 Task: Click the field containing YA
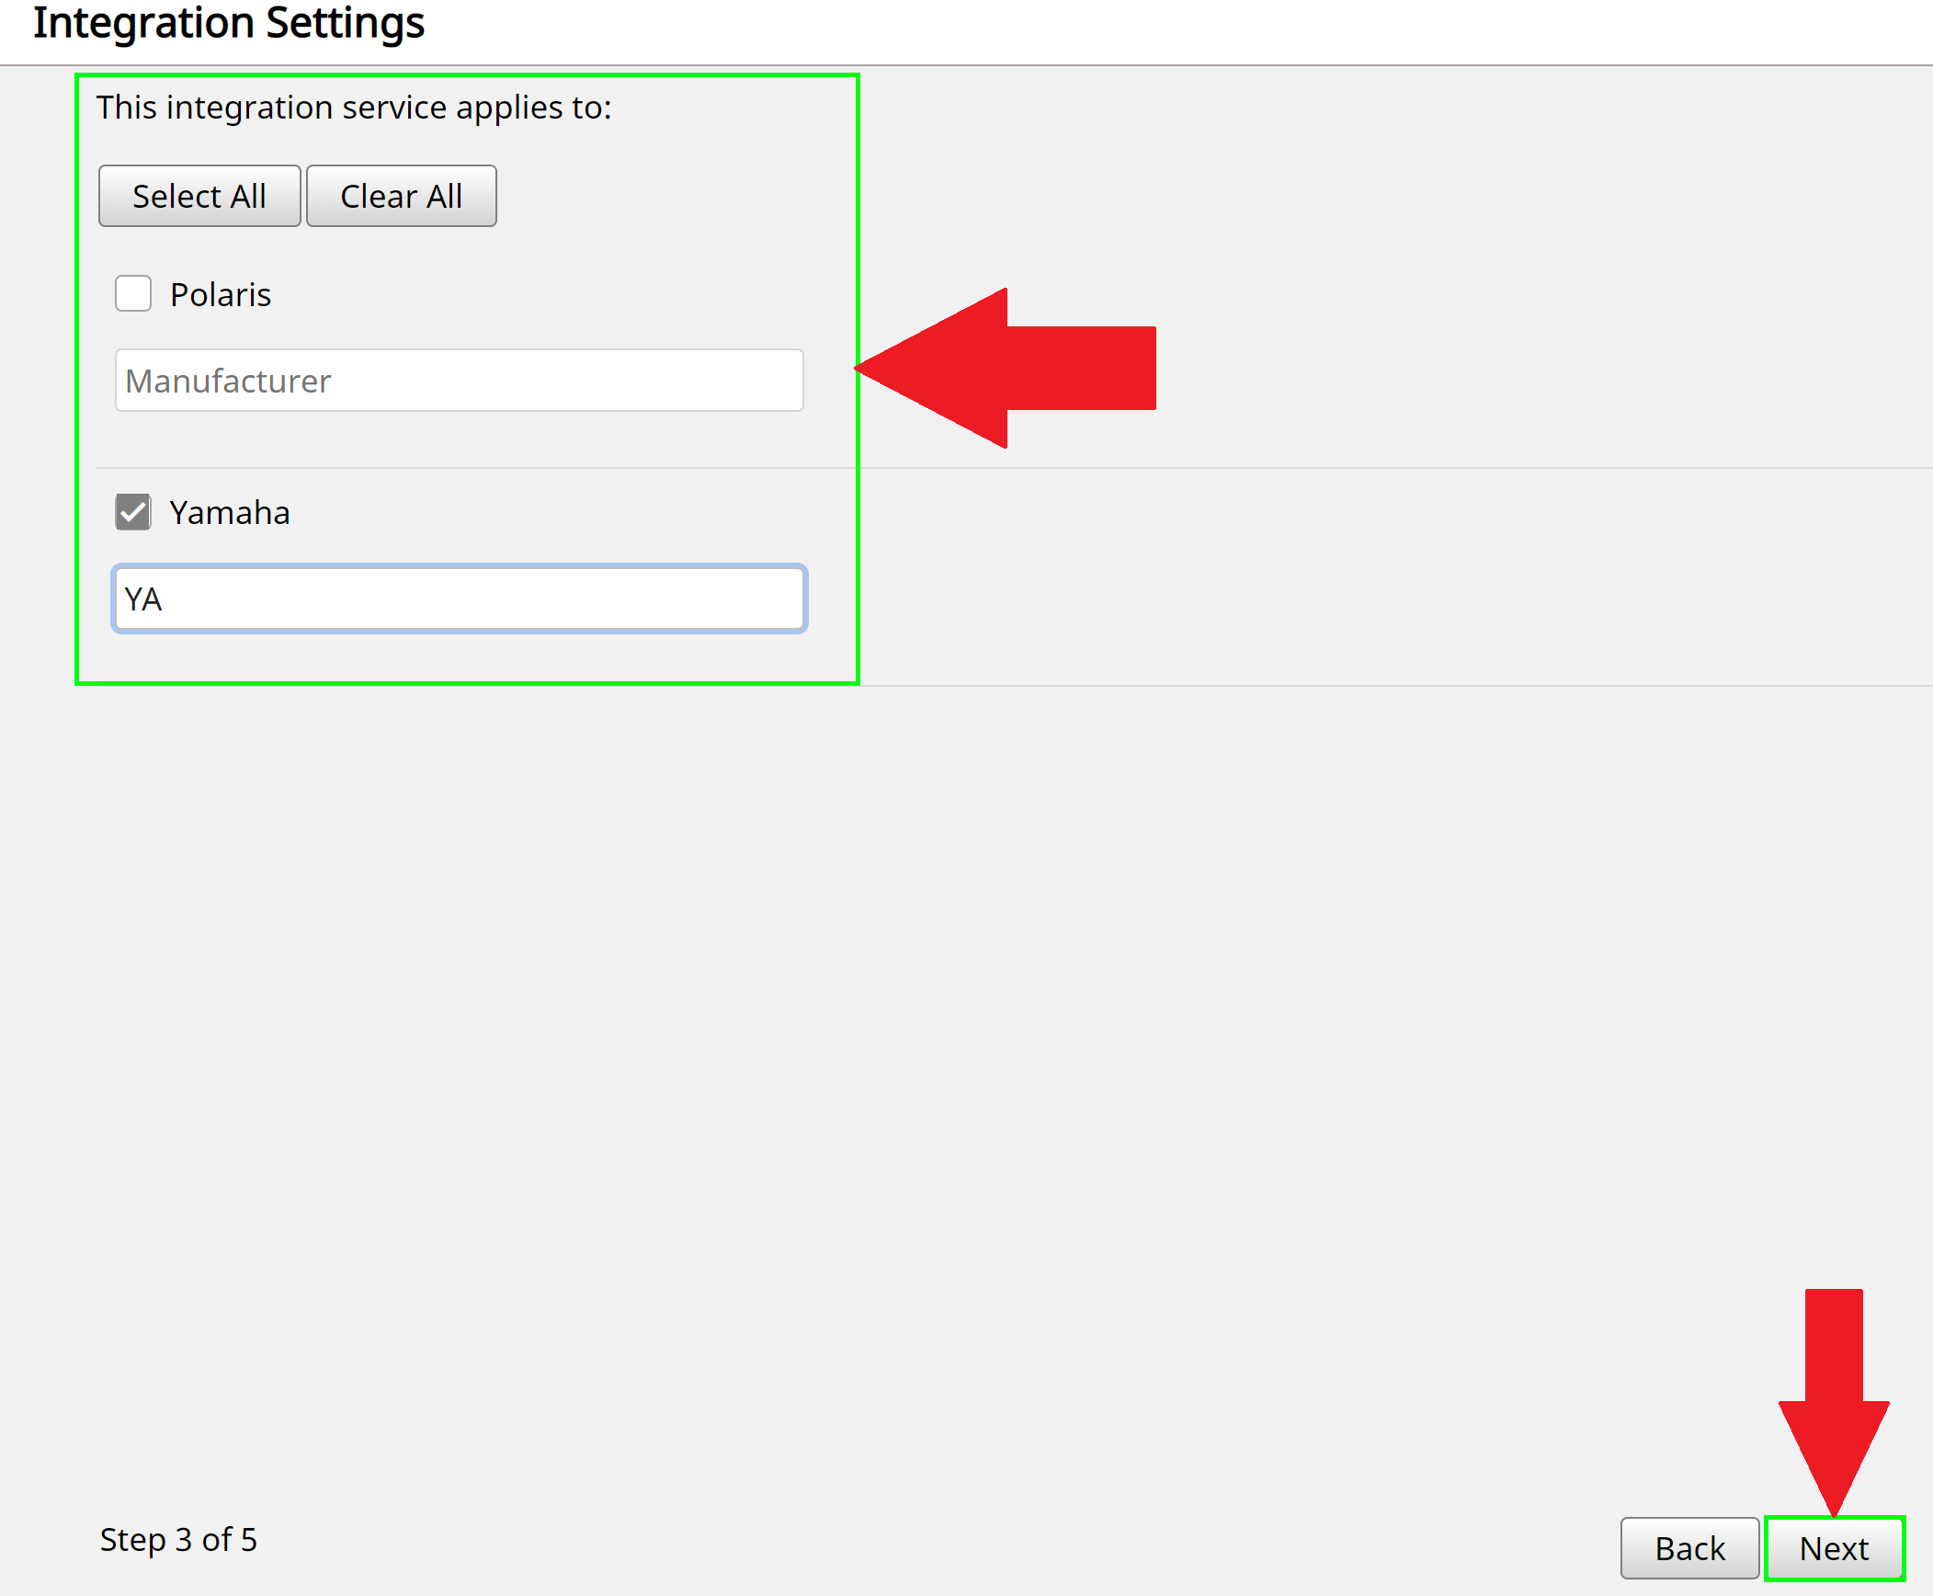tap(460, 598)
